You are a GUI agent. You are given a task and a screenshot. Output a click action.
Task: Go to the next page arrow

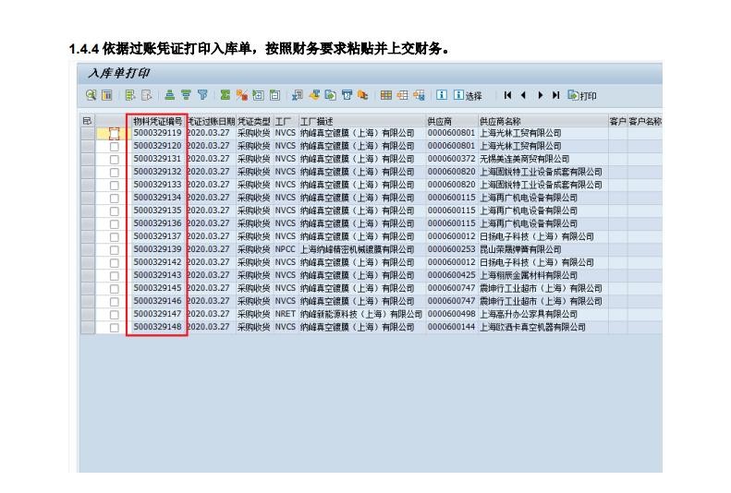[x=540, y=95]
